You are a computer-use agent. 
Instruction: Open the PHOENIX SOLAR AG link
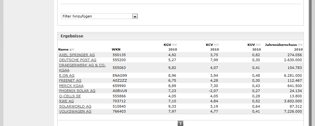tap(77, 91)
